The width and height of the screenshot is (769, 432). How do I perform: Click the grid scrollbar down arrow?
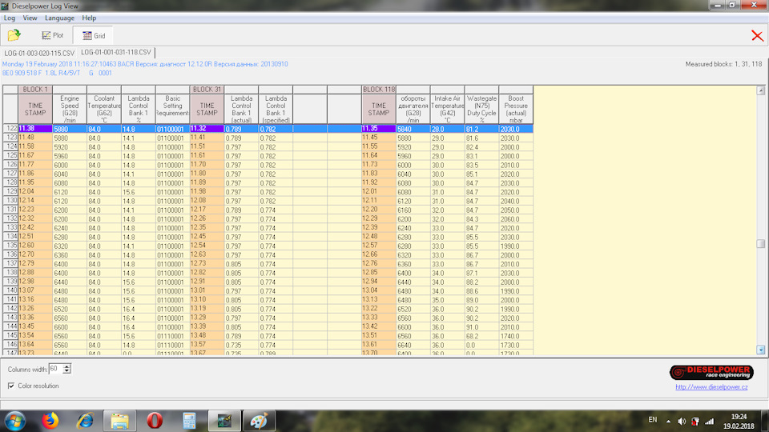[760, 350]
